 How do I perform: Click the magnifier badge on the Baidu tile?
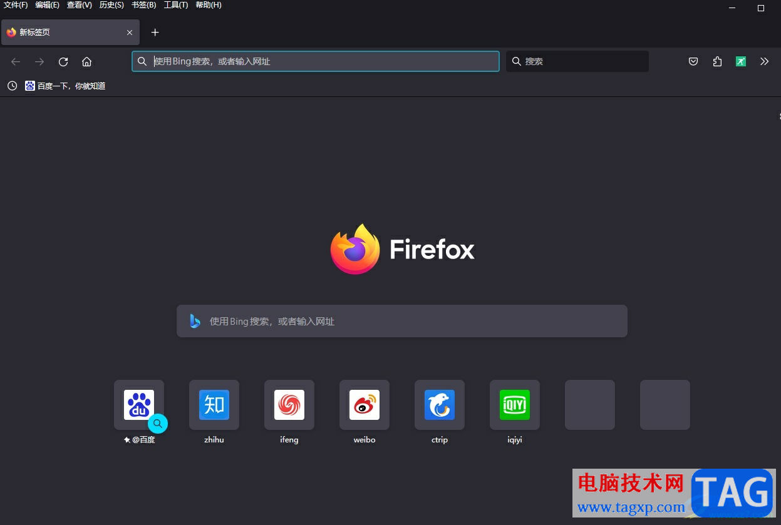click(x=158, y=424)
